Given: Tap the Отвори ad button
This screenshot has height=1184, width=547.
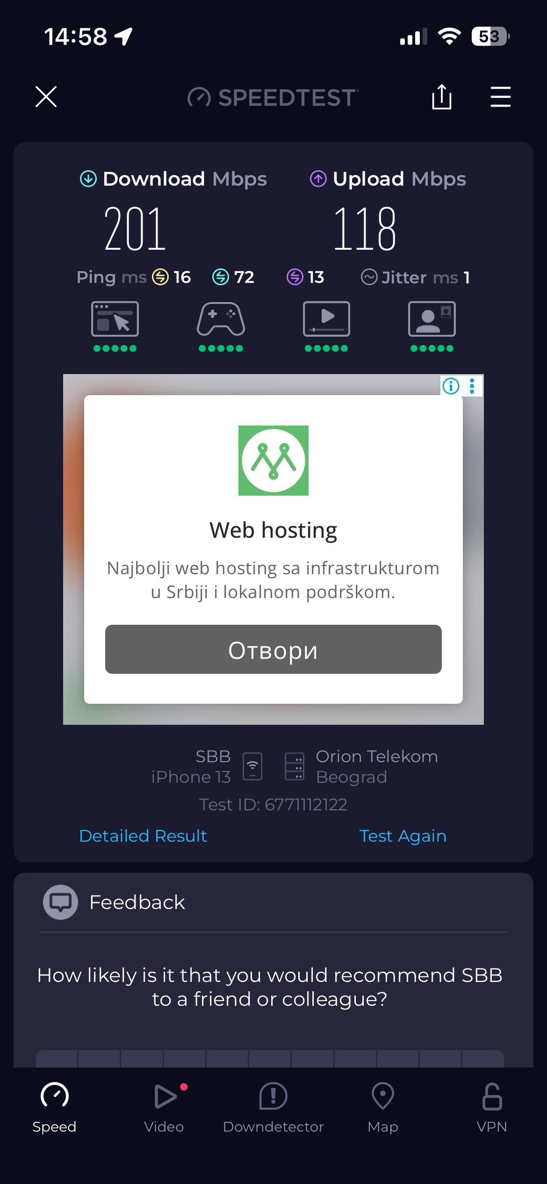Looking at the screenshot, I should pyautogui.click(x=273, y=650).
